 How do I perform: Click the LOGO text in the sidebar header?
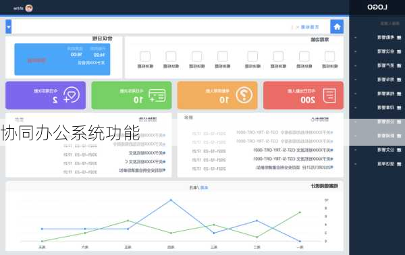point(377,7)
